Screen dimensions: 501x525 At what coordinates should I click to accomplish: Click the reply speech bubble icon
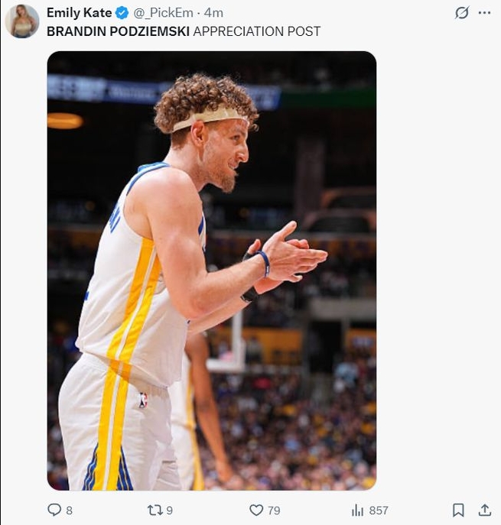tap(54, 510)
